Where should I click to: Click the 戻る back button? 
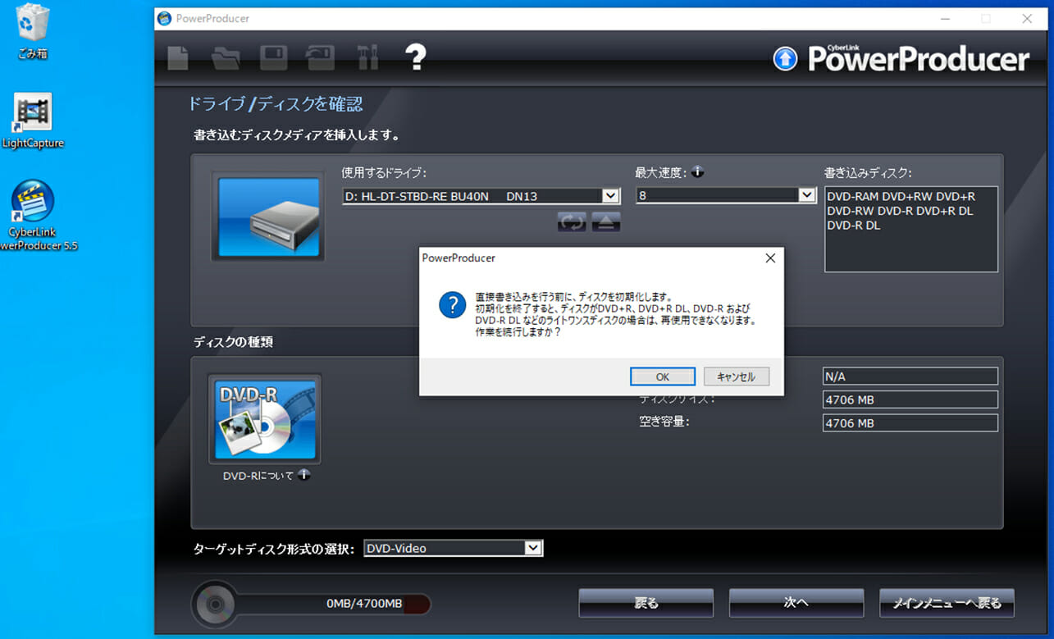646,603
